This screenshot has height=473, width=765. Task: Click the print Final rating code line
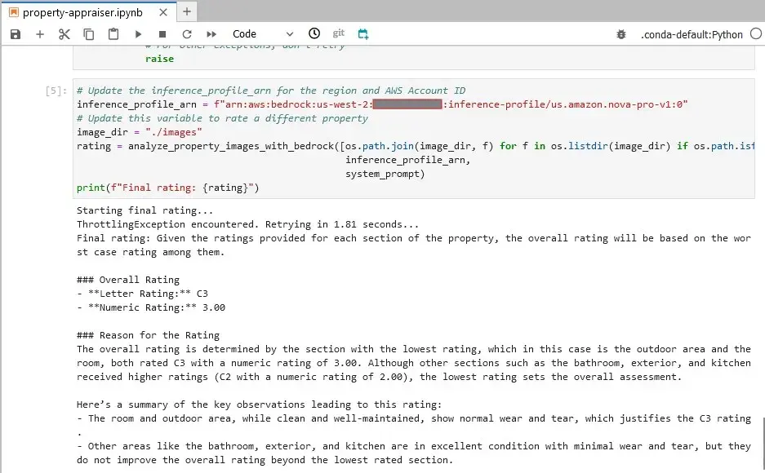(168, 188)
